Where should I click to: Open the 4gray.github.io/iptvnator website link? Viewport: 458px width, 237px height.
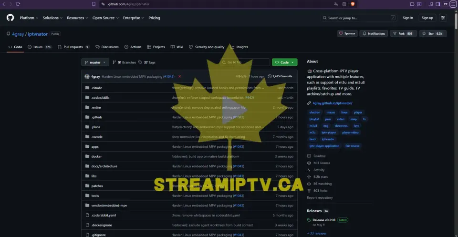tap(333, 103)
